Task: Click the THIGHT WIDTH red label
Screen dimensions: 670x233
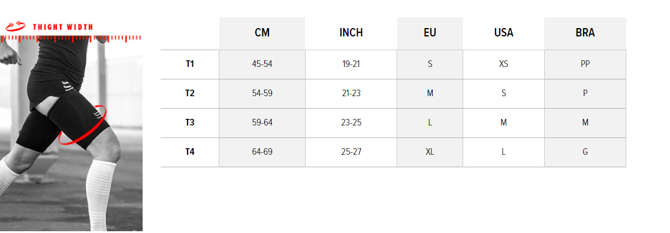Action: [x=63, y=27]
